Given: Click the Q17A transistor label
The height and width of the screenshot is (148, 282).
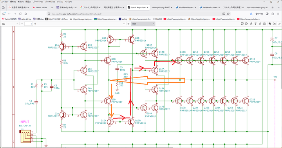Looking at the screenshot, I should [161, 69].
